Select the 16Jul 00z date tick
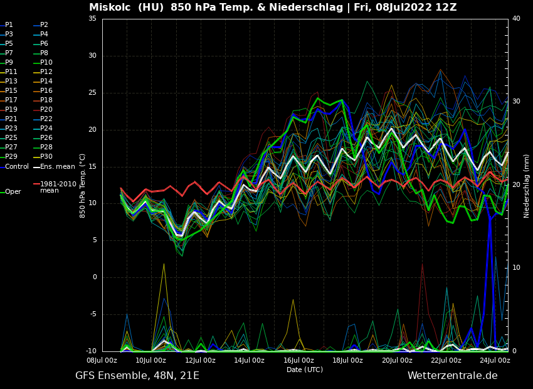Image resolution: width=533 pixels, height=389 pixels. tap(298, 360)
